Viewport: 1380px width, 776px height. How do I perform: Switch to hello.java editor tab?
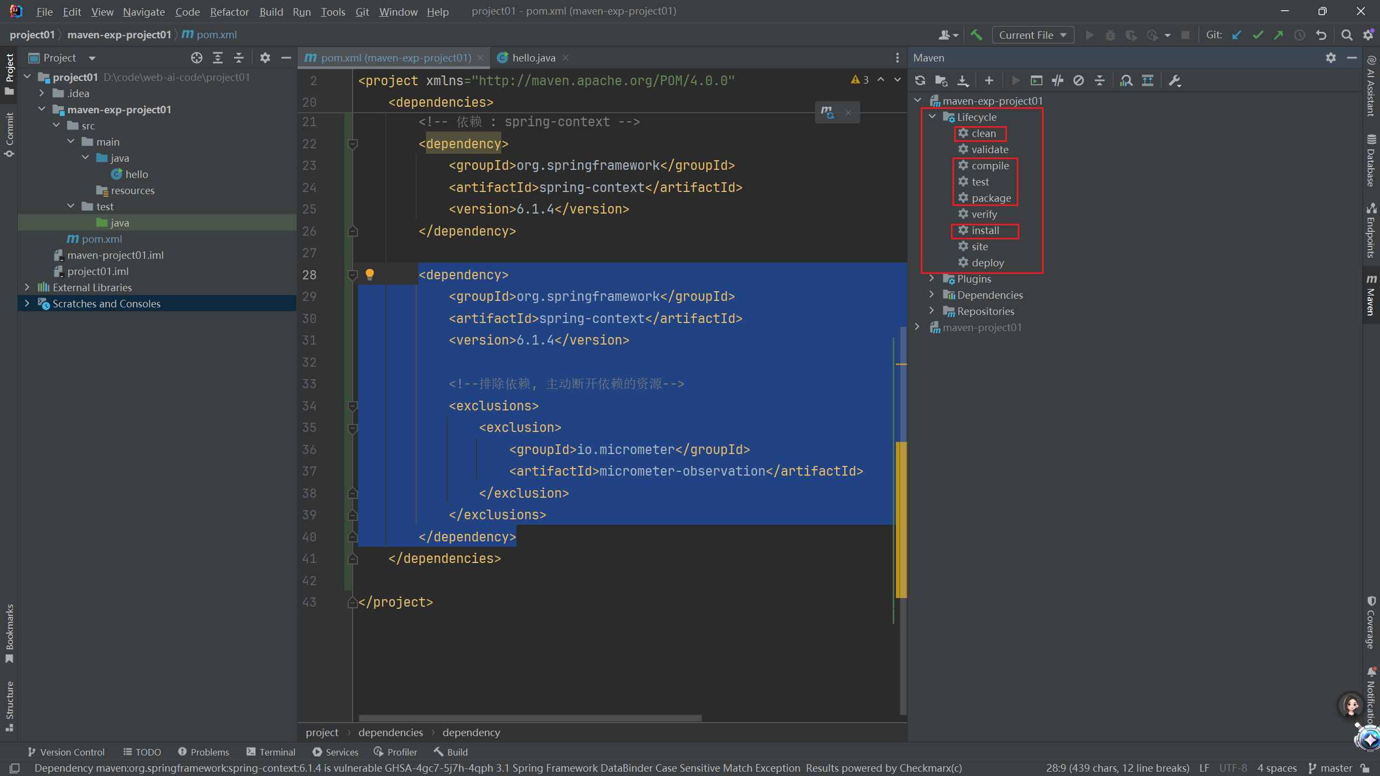pos(533,58)
